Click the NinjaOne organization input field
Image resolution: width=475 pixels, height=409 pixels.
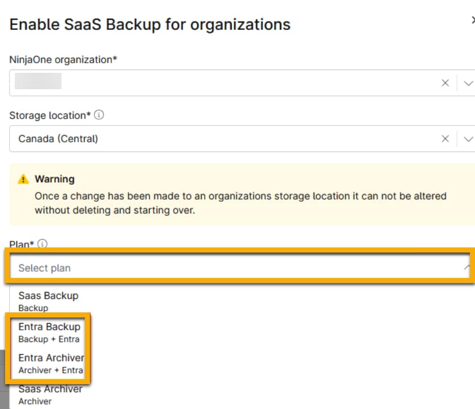pyautogui.click(x=226, y=83)
